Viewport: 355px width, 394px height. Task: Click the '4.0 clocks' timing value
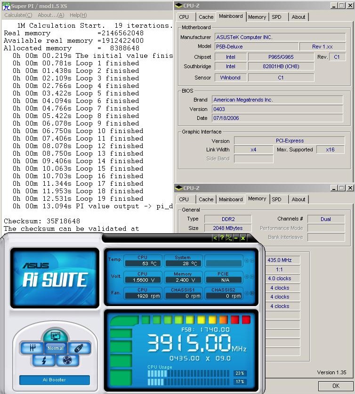[x=282, y=278]
